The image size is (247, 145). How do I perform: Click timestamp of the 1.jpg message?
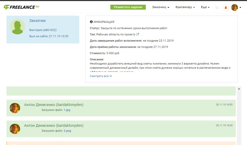(224, 105)
